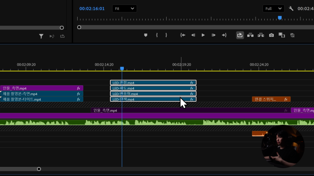Step back one frame
The width and height of the screenshot is (314, 176).
click(x=193, y=35)
